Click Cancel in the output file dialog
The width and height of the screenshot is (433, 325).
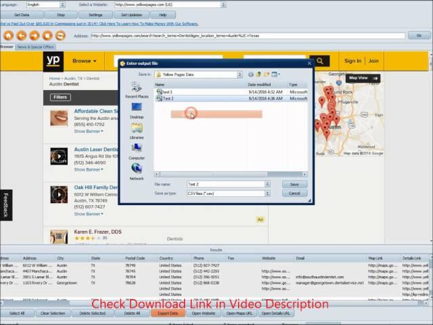pos(294,194)
